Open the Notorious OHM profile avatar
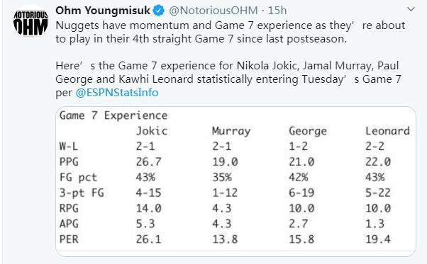Image resolution: width=427 pixels, height=264 pixels. [x=30, y=23]
